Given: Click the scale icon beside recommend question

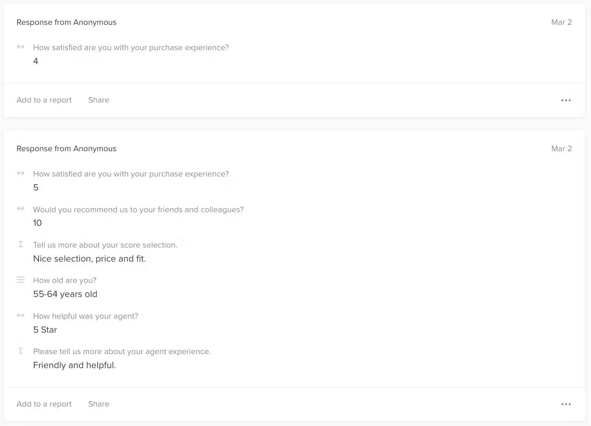Looking at the screenshot, I should 21,209.
